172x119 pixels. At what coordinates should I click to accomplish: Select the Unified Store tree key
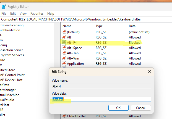[7, 70]
